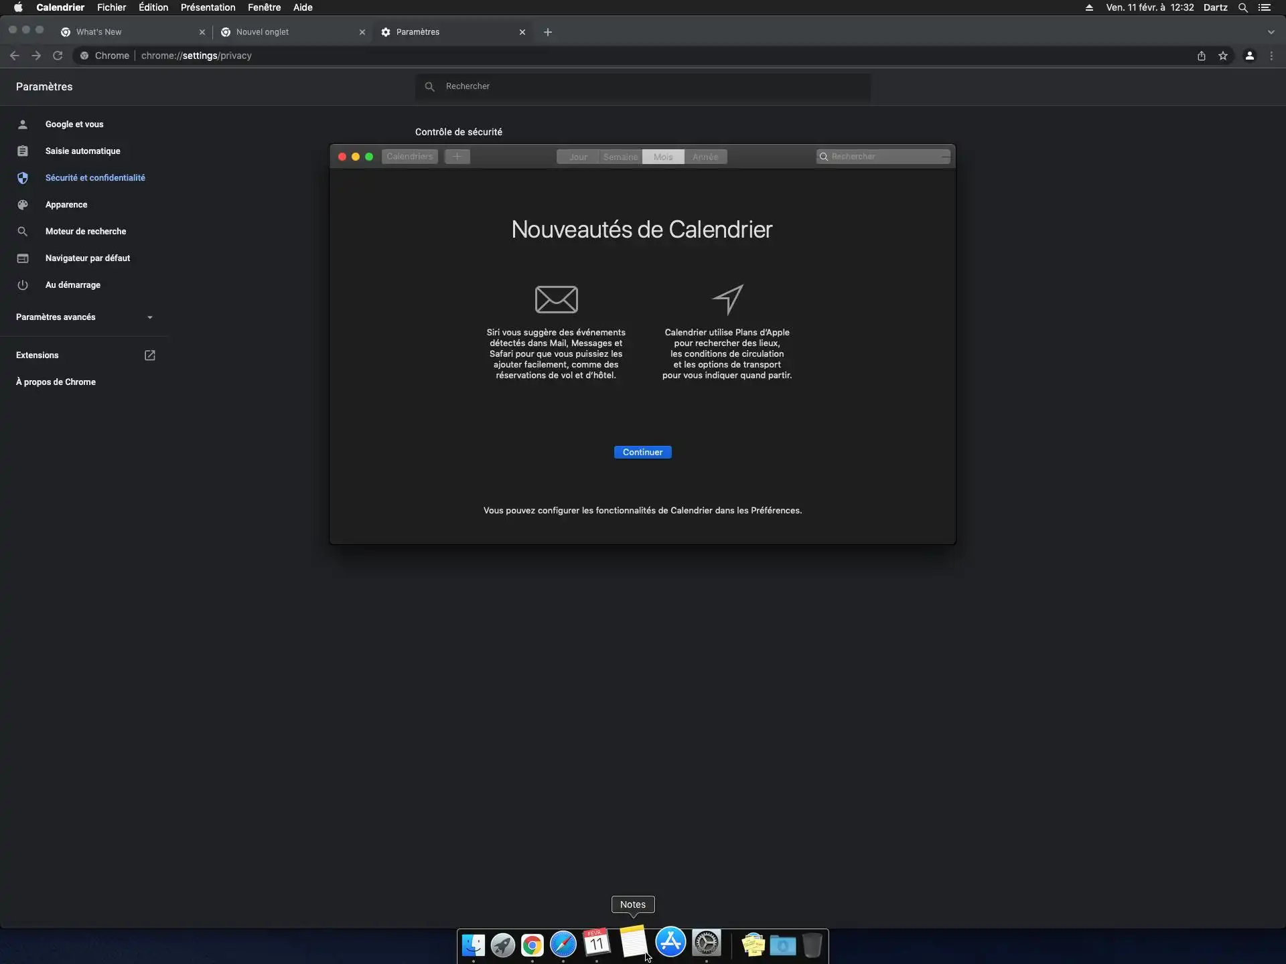Open Chrome three-dot menu
The width and height of the screenshot is (1286, 964).
coord(1271,56)
